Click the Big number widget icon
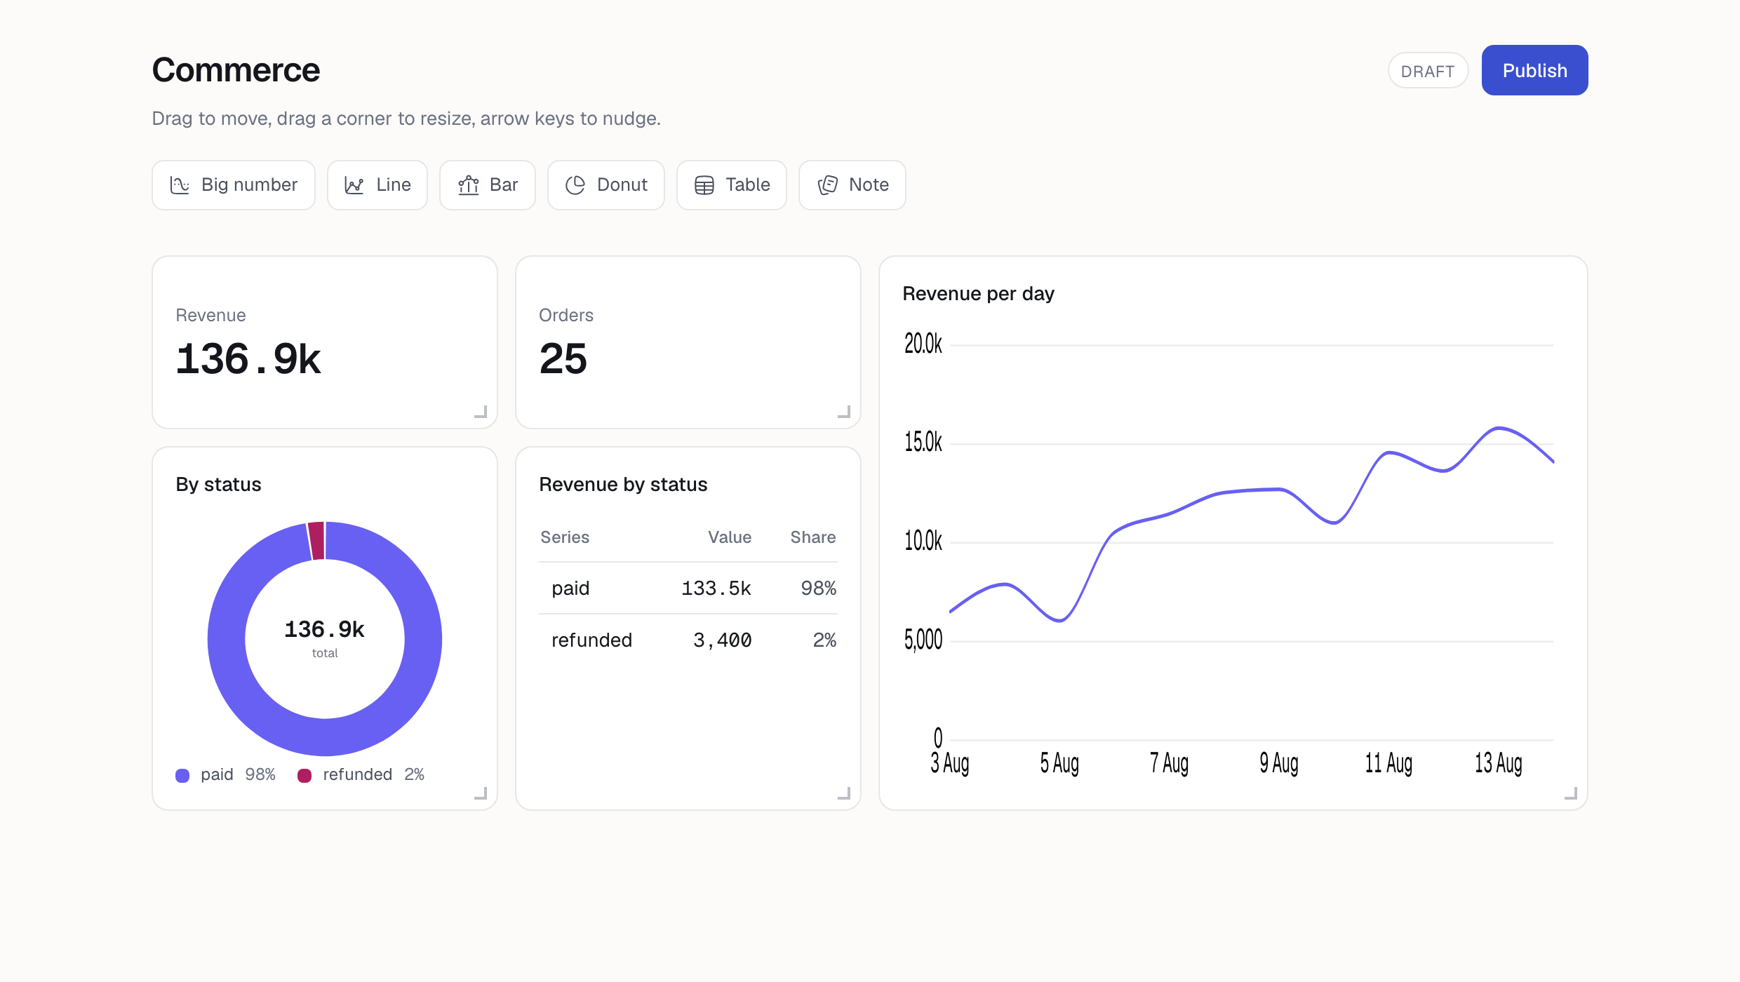This screenshot has height=982, width=1740. coord(180,185)
